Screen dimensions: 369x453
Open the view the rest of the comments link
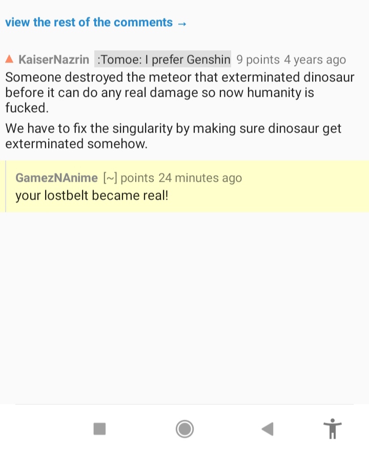coord(89,23)
